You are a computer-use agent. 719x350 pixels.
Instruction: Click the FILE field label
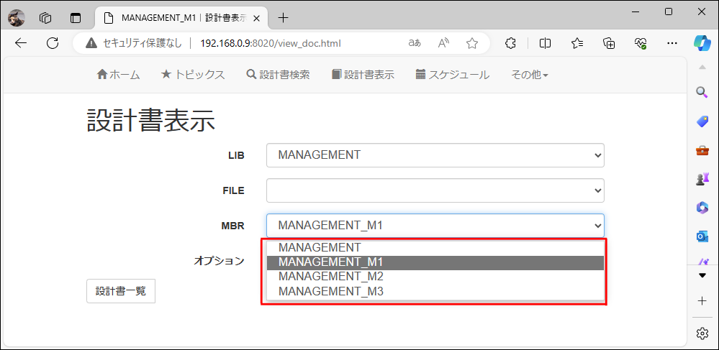(x=234, y=190)
